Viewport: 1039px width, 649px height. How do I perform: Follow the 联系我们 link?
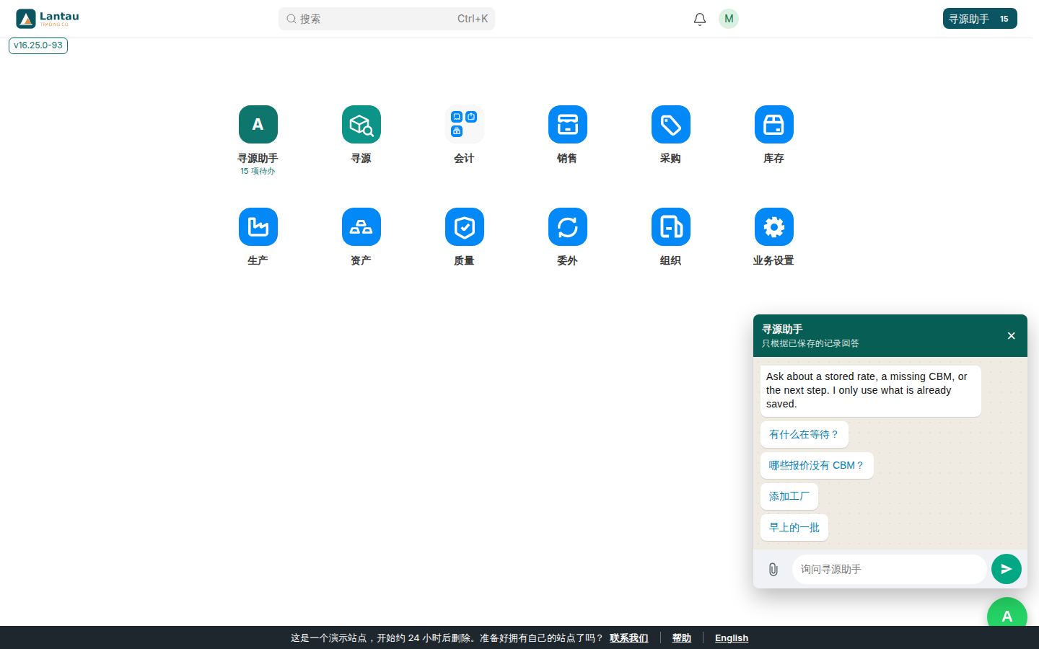coord(629,637)
